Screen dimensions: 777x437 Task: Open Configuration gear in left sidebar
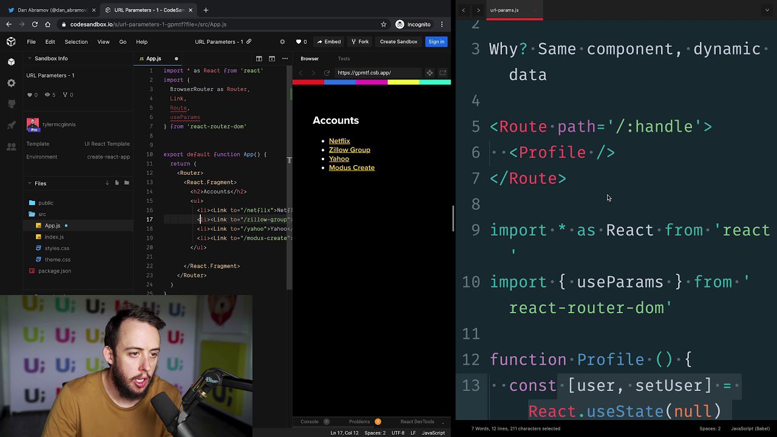click(x=11, y=83)
